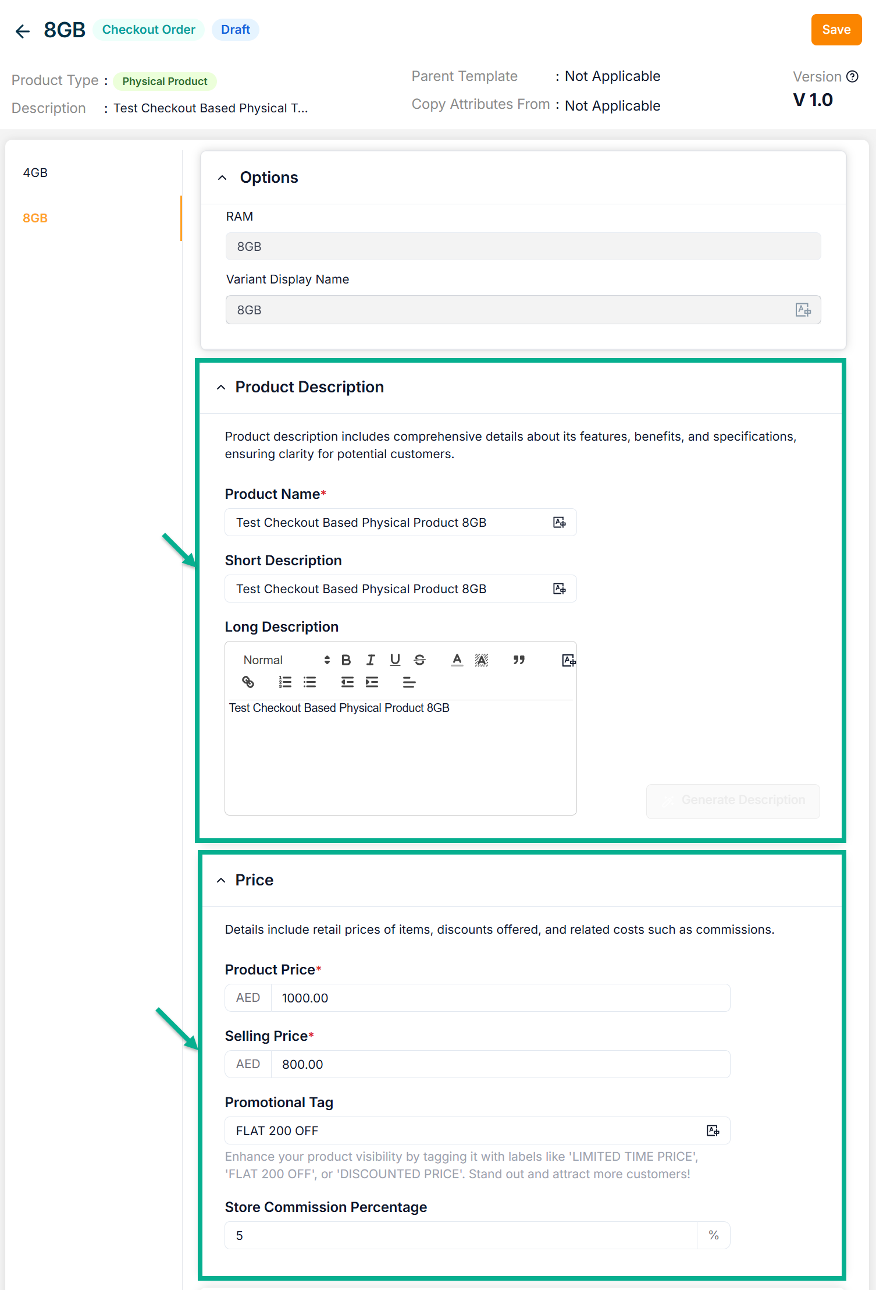Click the Generate Description button
The image size is (876, 1290).
(x=733, y=800)
